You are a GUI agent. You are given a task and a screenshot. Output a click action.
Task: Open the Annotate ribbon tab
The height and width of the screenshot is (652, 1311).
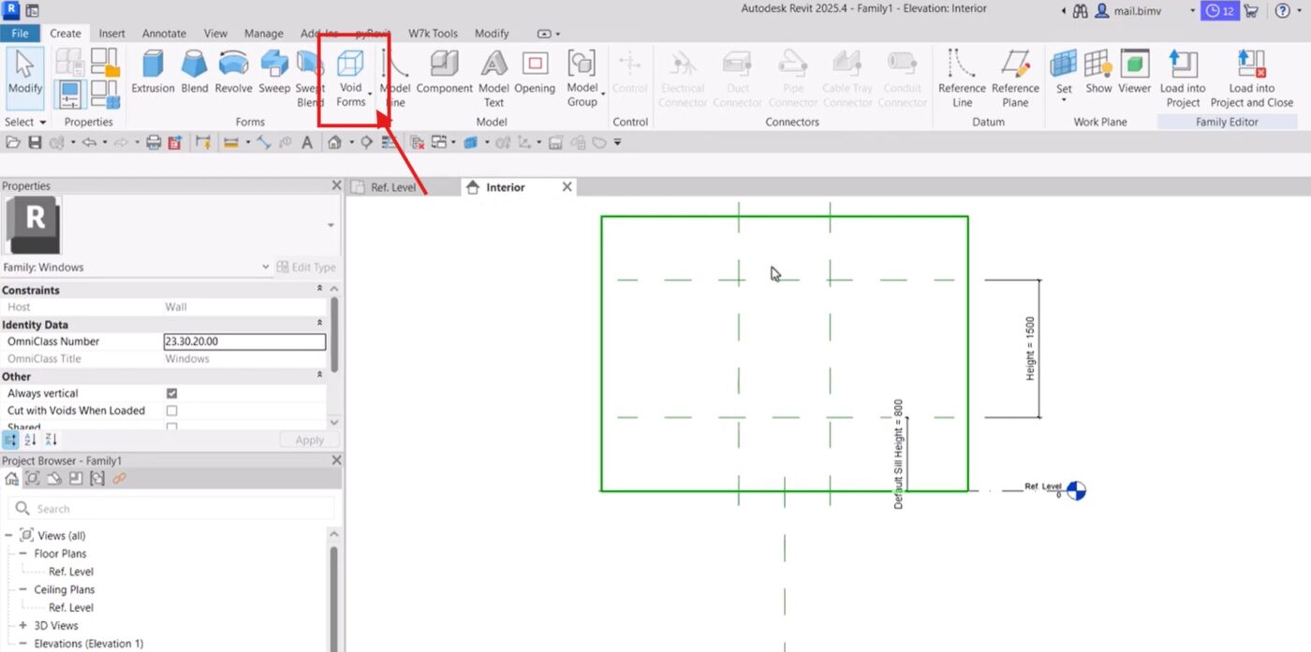[x=164, y=34]
